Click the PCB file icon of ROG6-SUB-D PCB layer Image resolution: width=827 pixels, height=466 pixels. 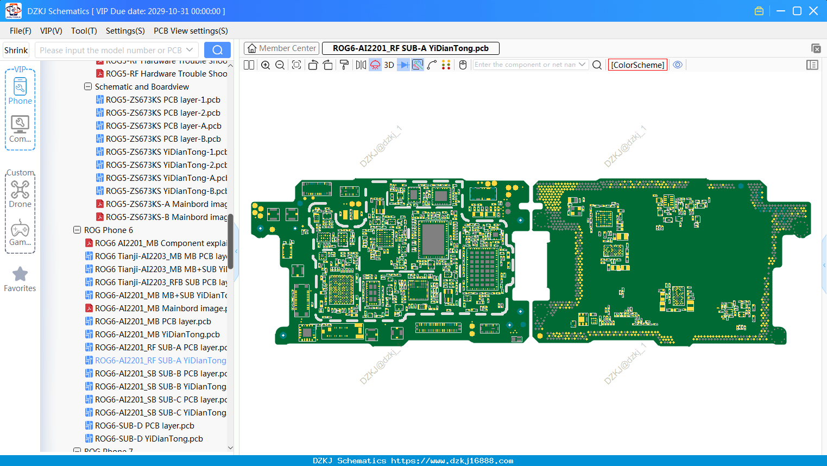pyautogui.click(x=89, y=426)
